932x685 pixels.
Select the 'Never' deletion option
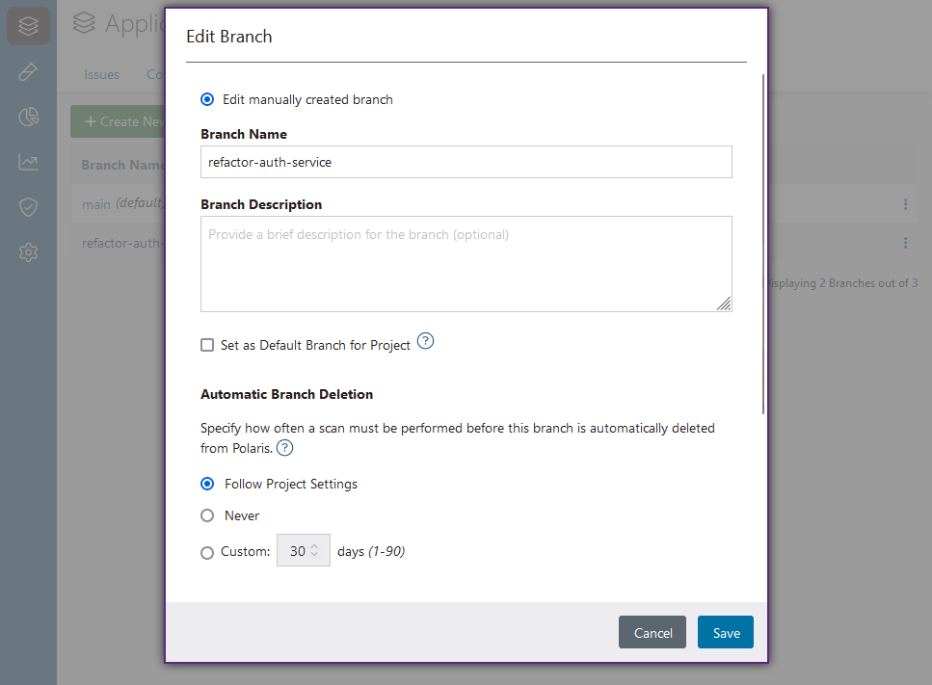(x=207, y=515)
